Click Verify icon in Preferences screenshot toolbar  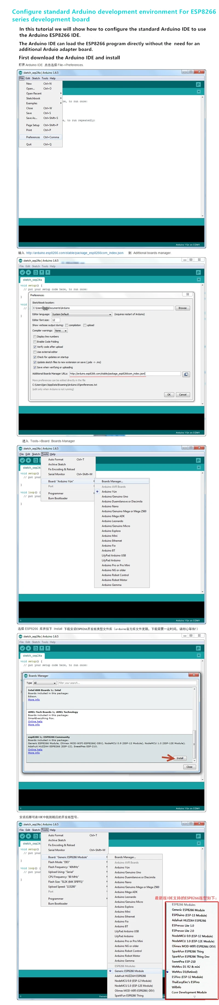coord(22,272)
